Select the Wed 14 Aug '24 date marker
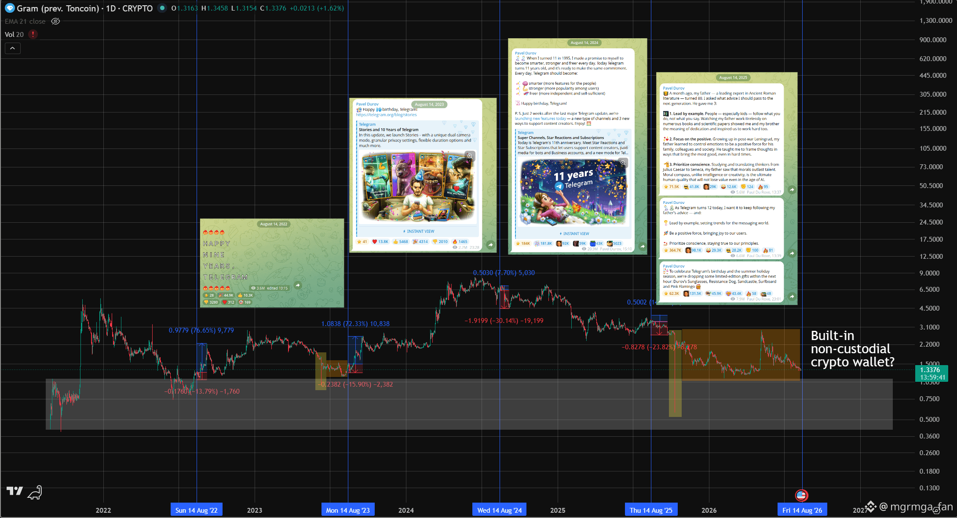This screenshot has height=518, width=957. [500, 510]
